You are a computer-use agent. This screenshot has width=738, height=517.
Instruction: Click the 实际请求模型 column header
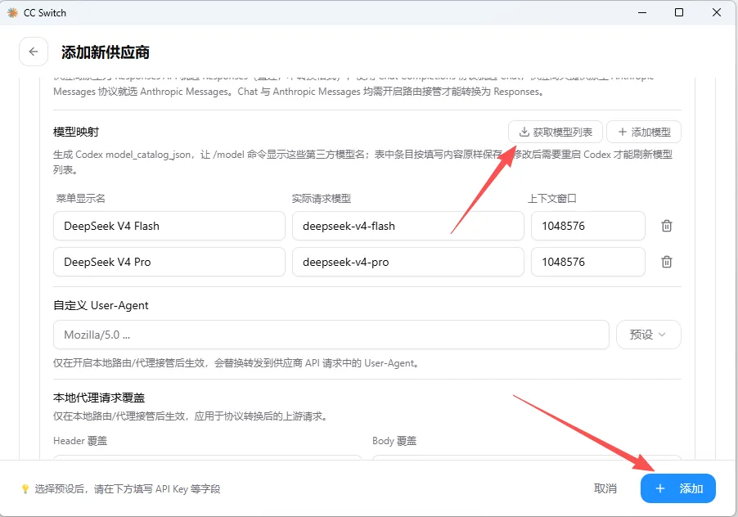[x=322, y=199]
